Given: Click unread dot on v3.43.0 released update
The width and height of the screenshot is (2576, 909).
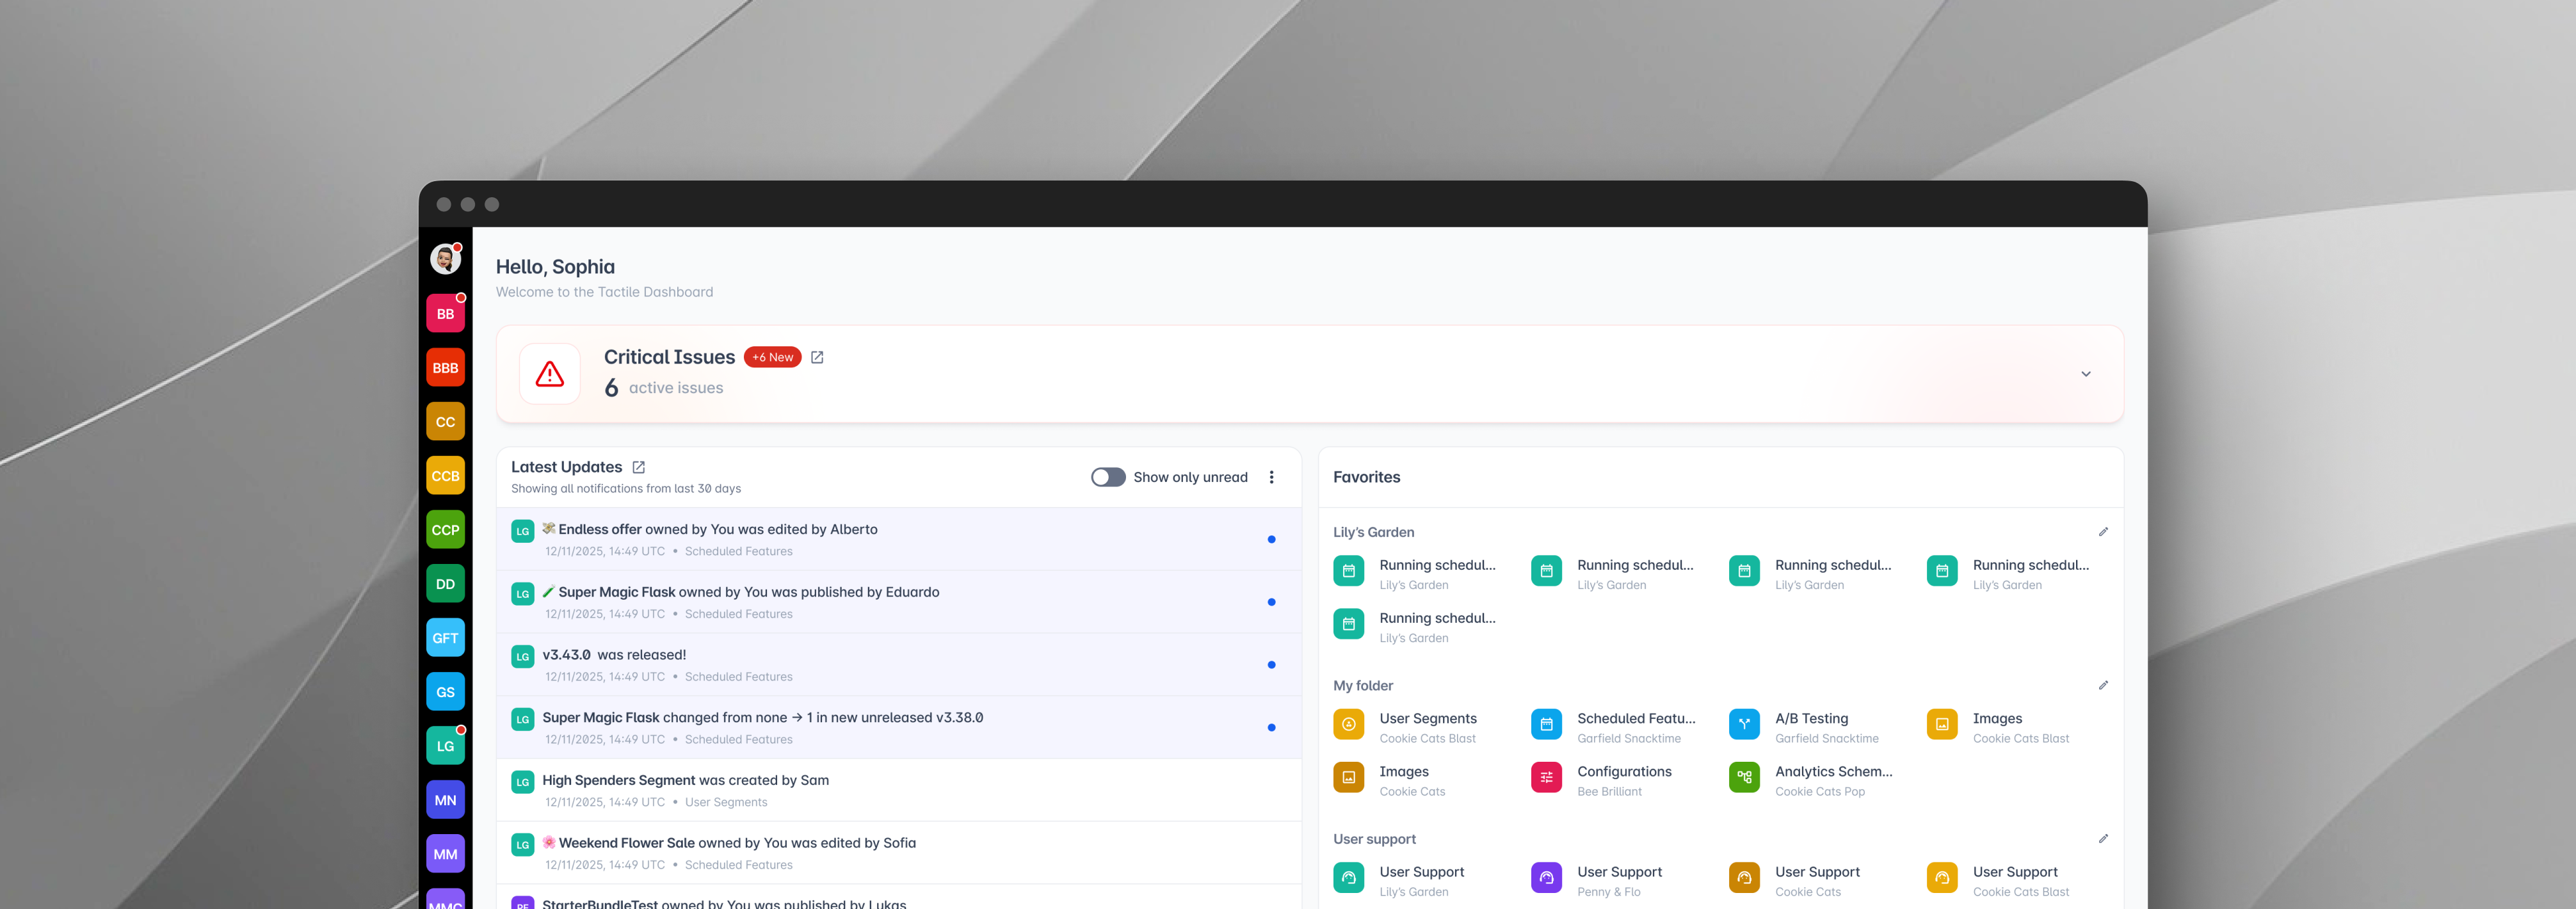Looking at the screenshot, I should pos(1271,665).
